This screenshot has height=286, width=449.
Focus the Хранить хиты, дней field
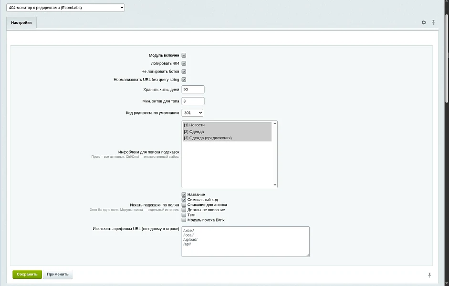coord(193,89)
